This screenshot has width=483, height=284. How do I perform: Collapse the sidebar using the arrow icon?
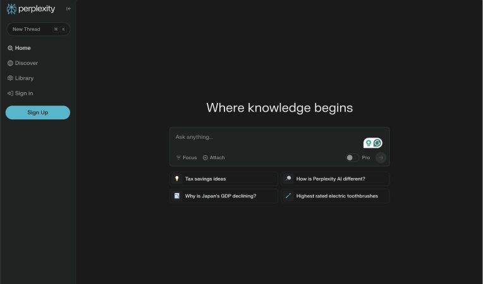(x=68, y=9)
